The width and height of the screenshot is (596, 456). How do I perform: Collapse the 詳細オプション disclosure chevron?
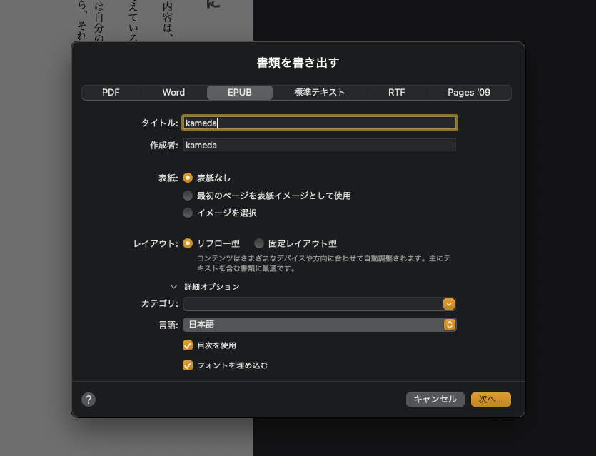(173, 287)
